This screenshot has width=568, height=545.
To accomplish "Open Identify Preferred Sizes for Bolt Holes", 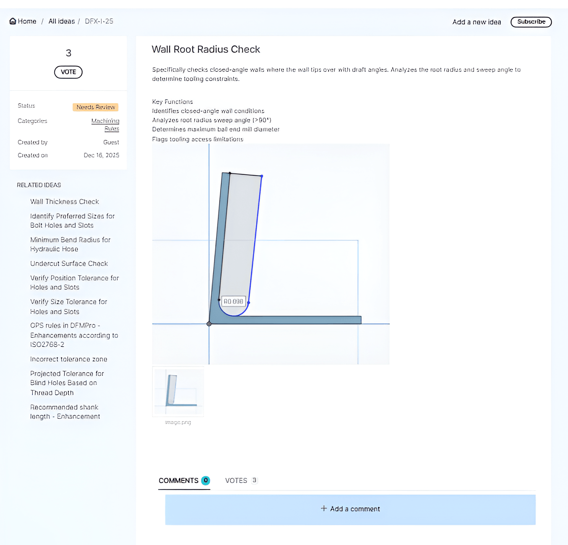I will pyautogui.click(x=72, y=221).
